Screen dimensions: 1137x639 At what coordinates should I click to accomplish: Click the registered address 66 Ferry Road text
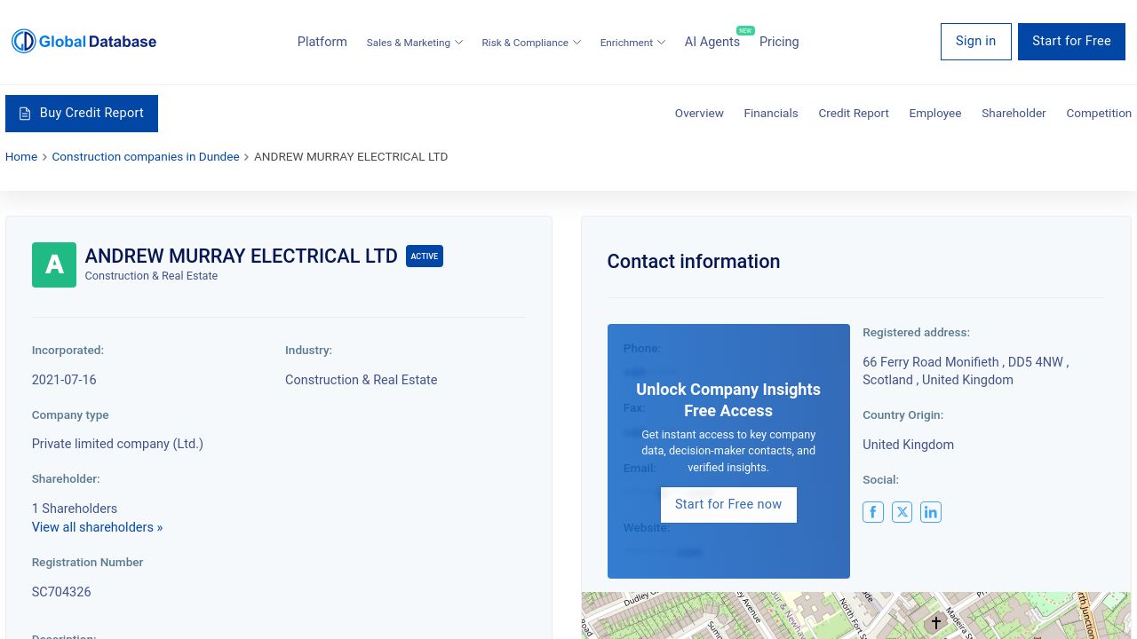966,371
